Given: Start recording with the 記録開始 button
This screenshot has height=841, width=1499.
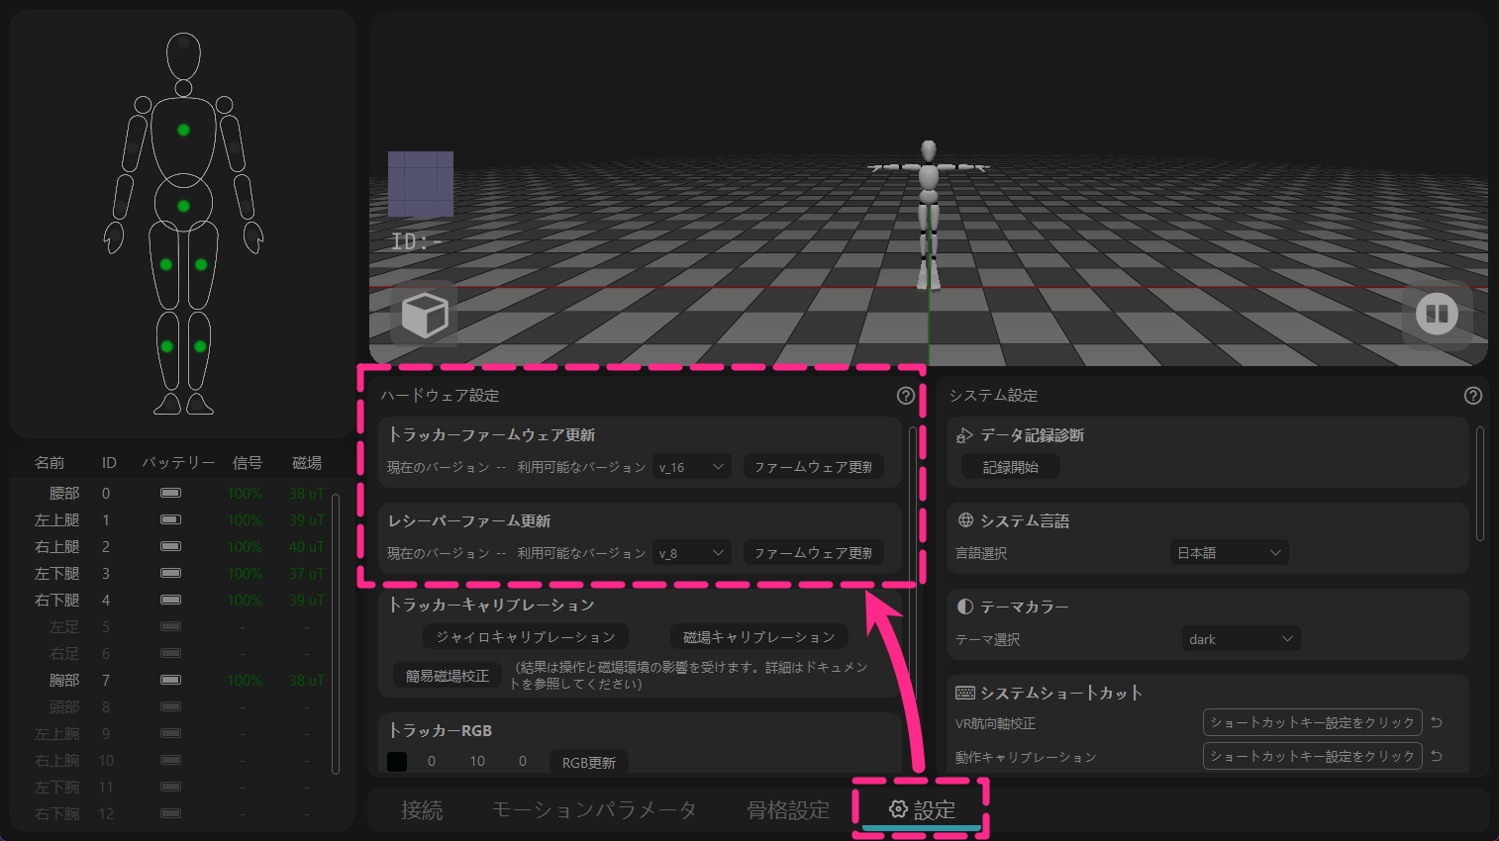Looking at the screenshot, I should [1011, 467].
